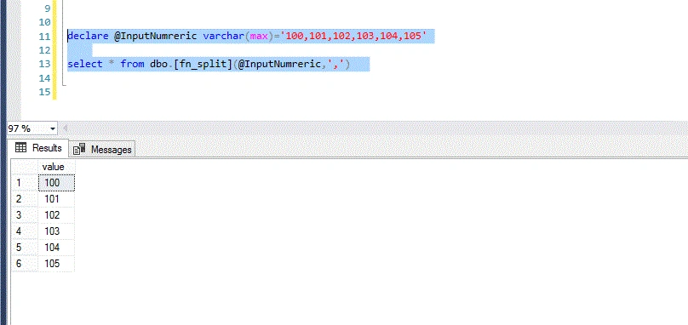Select result cell with value 102

(56, 215)
